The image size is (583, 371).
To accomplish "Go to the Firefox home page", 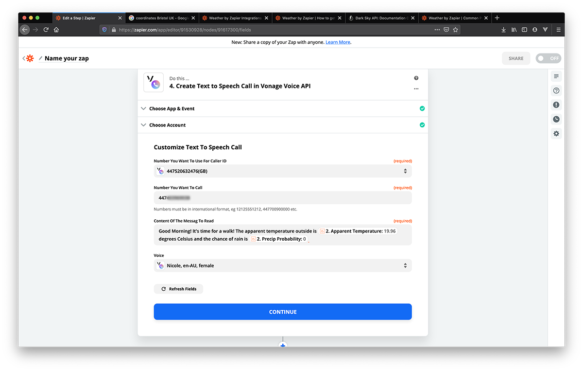I will [56, 30].
